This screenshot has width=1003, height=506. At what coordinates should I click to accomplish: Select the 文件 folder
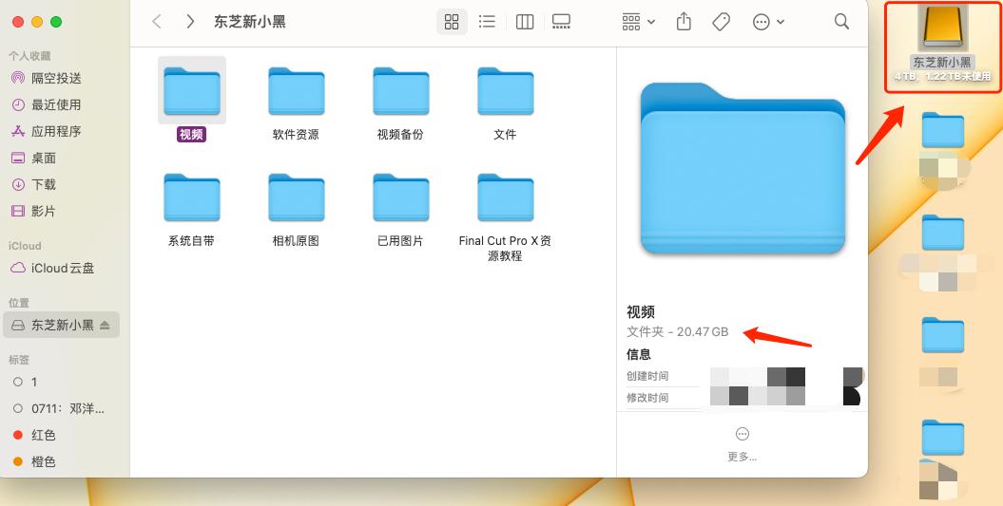pyautogui.click(x=506, y=103)
